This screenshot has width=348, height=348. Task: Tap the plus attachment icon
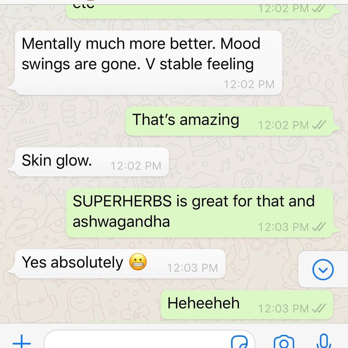22,342
